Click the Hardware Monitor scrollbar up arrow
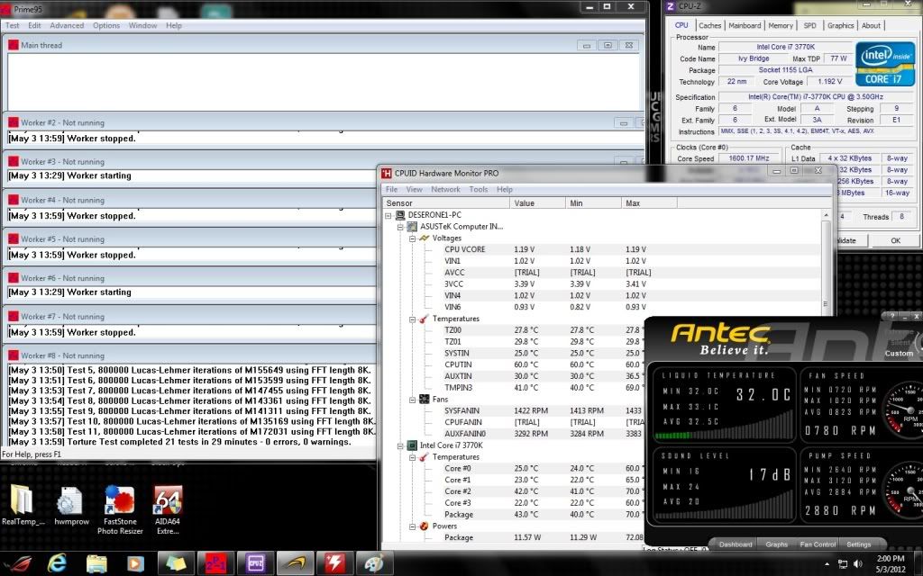The image size is (923, 576). point(826,216)
